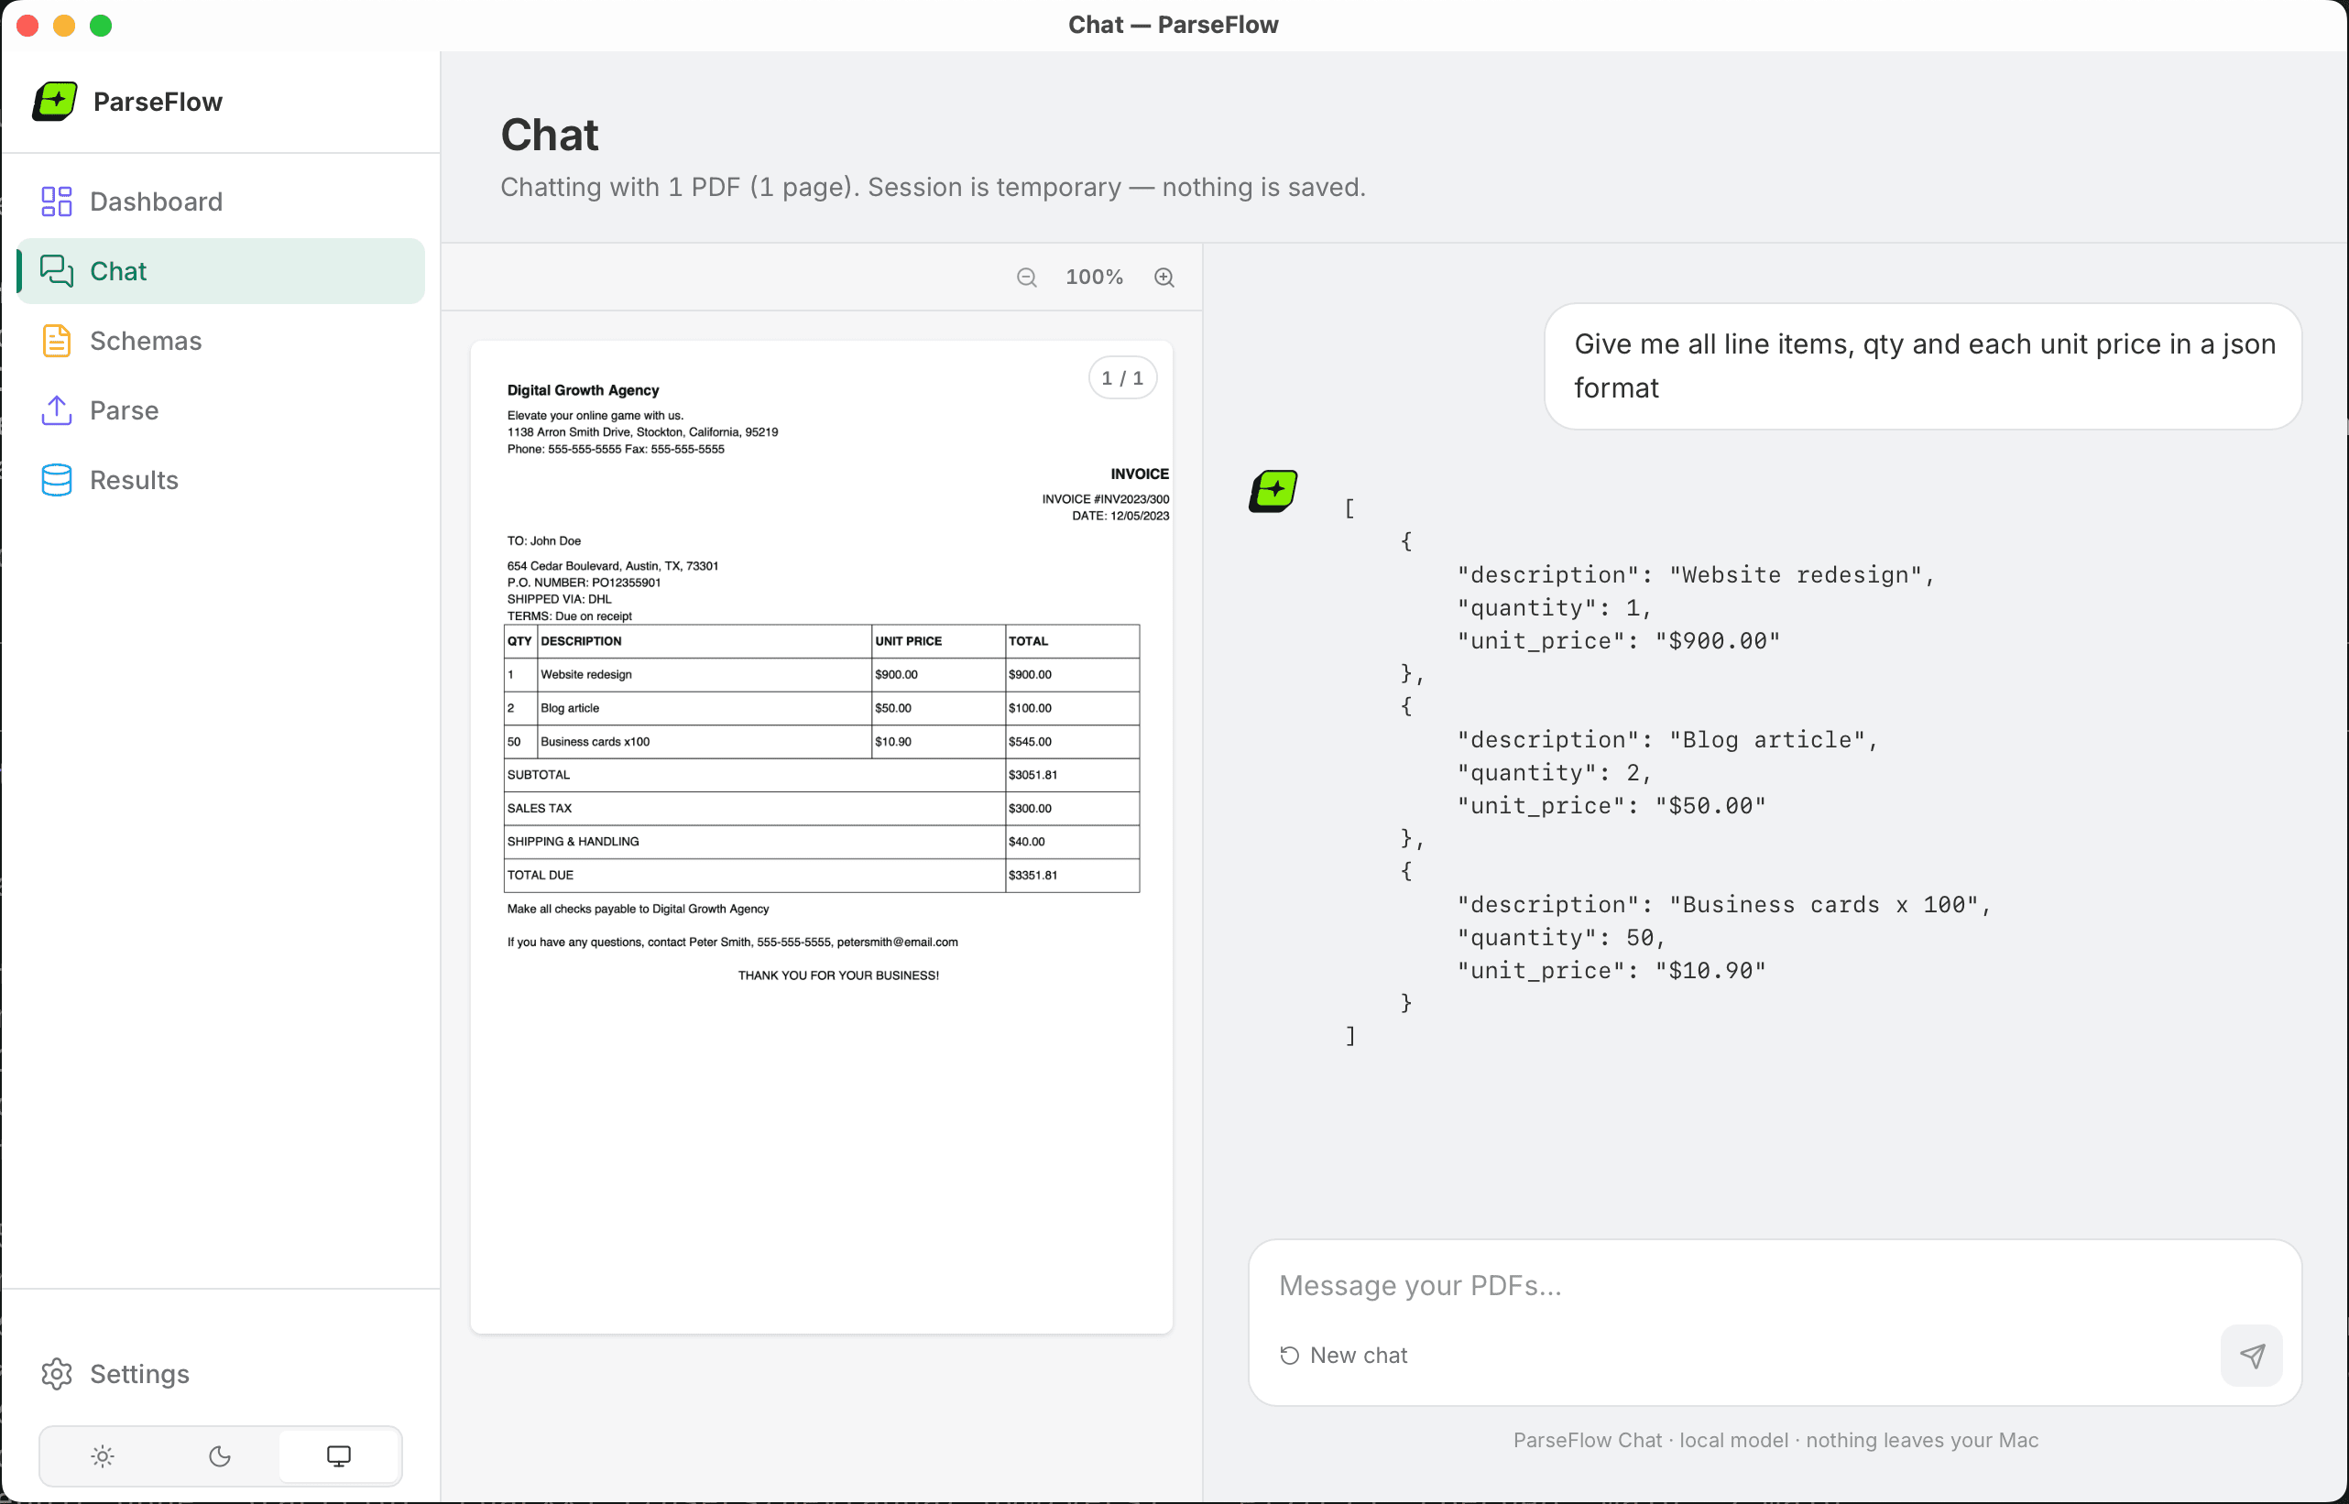Click the Dashboard grid icon

(x=56, y=202)
